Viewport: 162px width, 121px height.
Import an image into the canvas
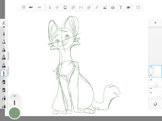click(105, 7)
